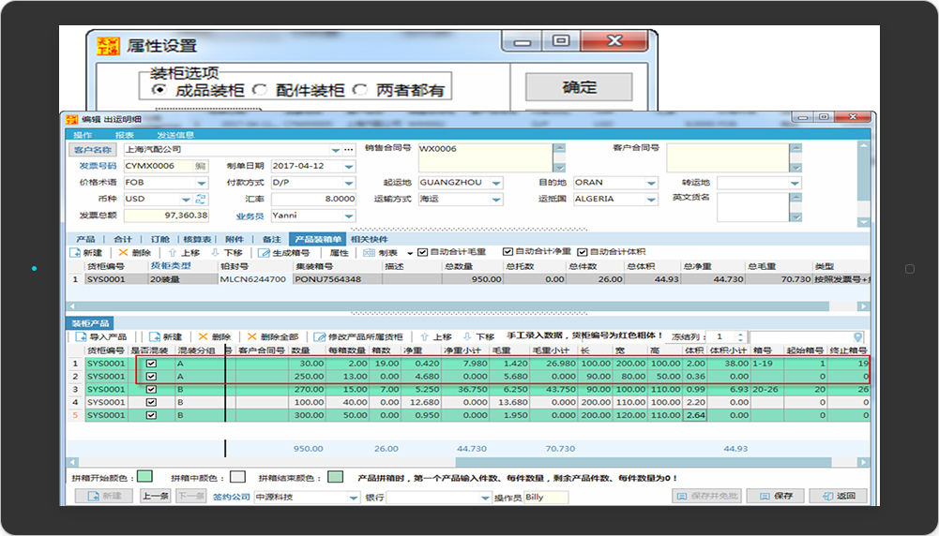Move container row down with 下移
Image resolution: width=939 pixels, height=536 pixels.
pyautogui.click(x=227, y=252)
